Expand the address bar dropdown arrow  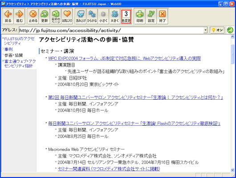(x=205, y=30)
